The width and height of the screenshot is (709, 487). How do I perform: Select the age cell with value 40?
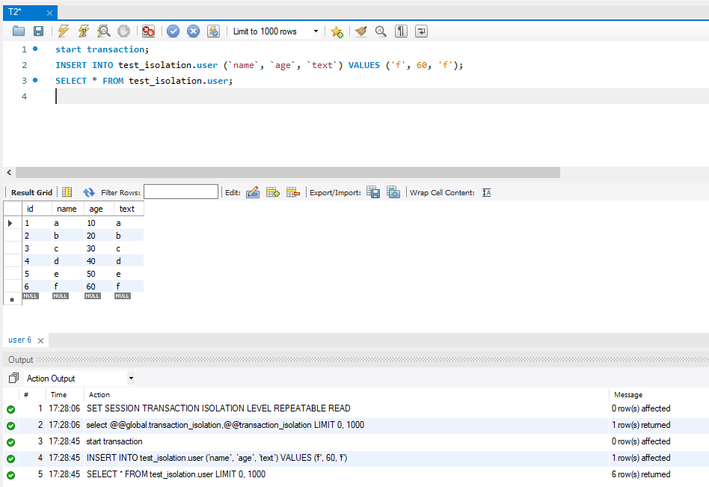point(98,261)
